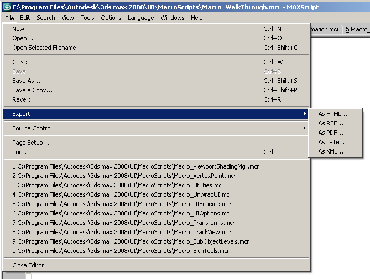Open recent file Macro_UnwrapUI.mcr

pyautogui.click(x=156, y=194)
